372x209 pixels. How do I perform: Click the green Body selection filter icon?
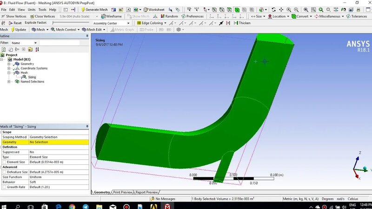click(x=237, y=10)
